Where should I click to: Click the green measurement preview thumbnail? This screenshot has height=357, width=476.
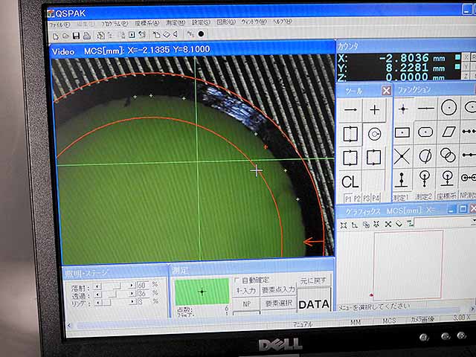click(x=202, y=292)
